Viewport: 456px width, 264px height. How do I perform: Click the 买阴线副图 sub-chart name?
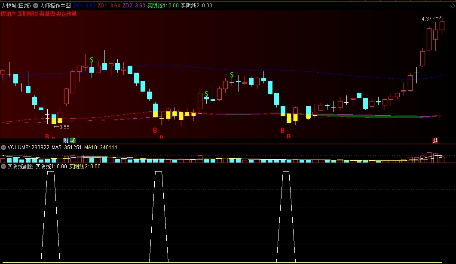(x=20, y=166)
